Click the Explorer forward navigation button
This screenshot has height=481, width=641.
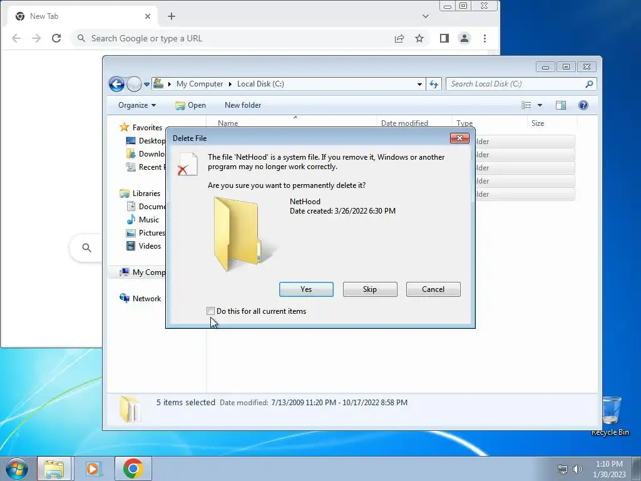134,85
